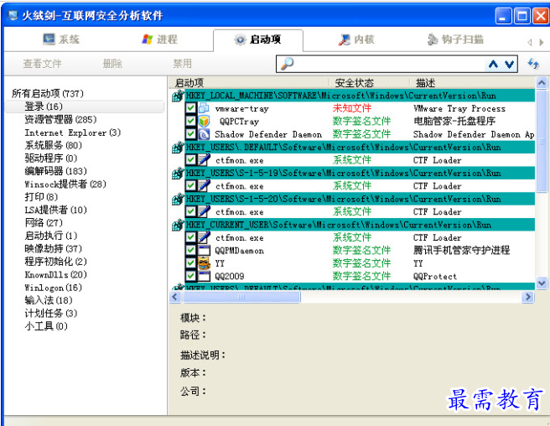Viewport: 550px width, 426px height.
Task: Toggle Shadow Defender Daemon checkbox
Action: [190, 134]
